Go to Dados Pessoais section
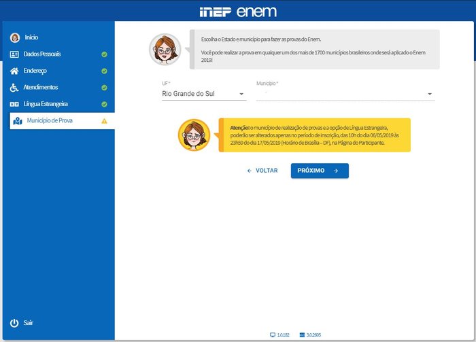476x342 pixels. click(x=58, y=54)
